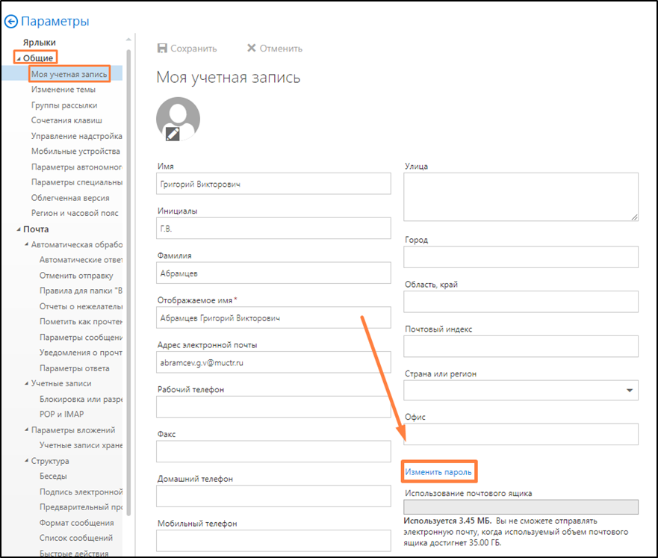Select Моя учетная запись in sidebar

69,74
